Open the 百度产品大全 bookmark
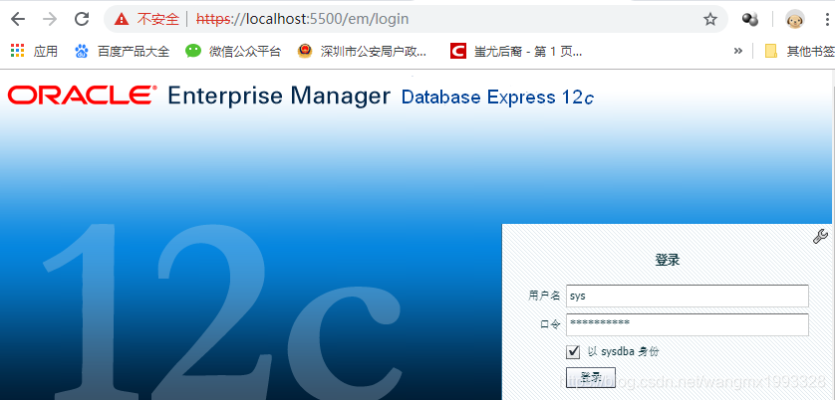The image size is (835, 400). pos(123,51)
